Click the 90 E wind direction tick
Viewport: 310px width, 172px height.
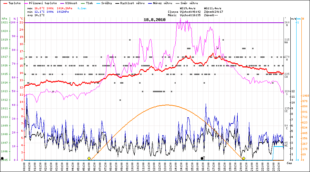pos(286,127)
